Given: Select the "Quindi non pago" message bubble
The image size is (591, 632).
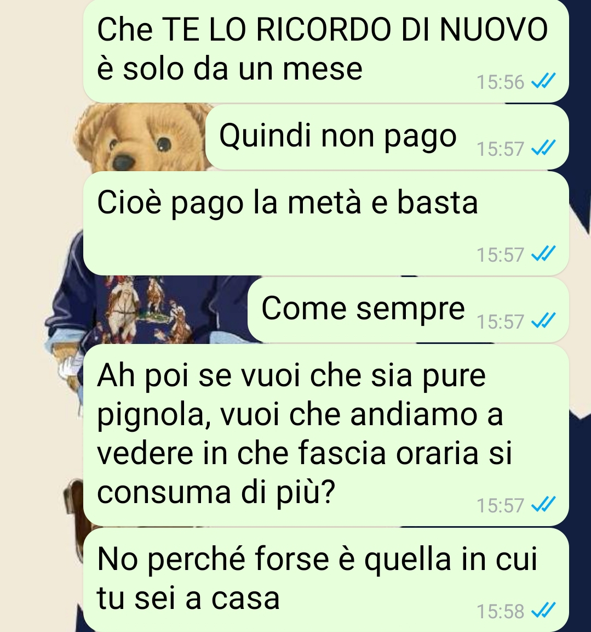Looking at the screenshot, I should coord(387,137).
